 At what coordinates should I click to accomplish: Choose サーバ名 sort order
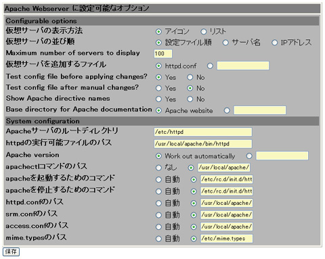tap(225, 43)
